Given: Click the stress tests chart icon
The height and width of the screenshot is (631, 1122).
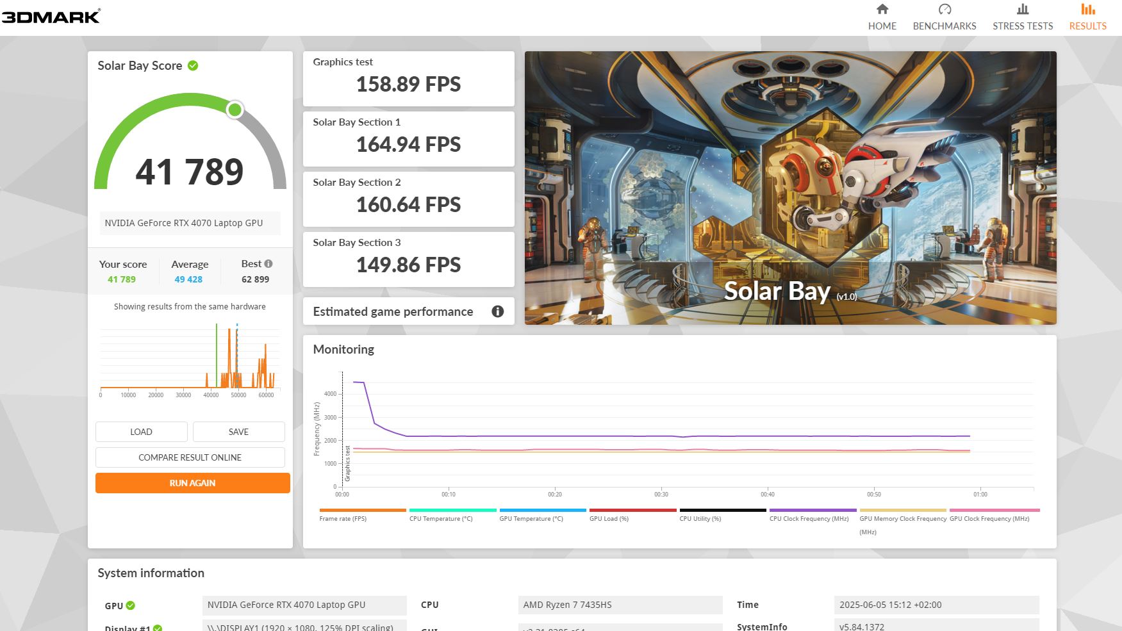Looking at the screenshot, I should click(1023, 9).
